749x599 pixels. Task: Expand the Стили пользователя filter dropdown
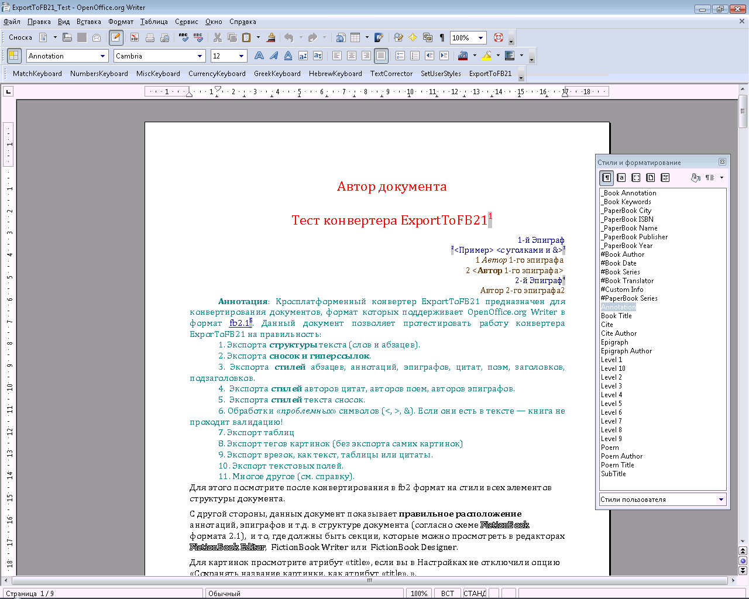click(x=721, y=500)
